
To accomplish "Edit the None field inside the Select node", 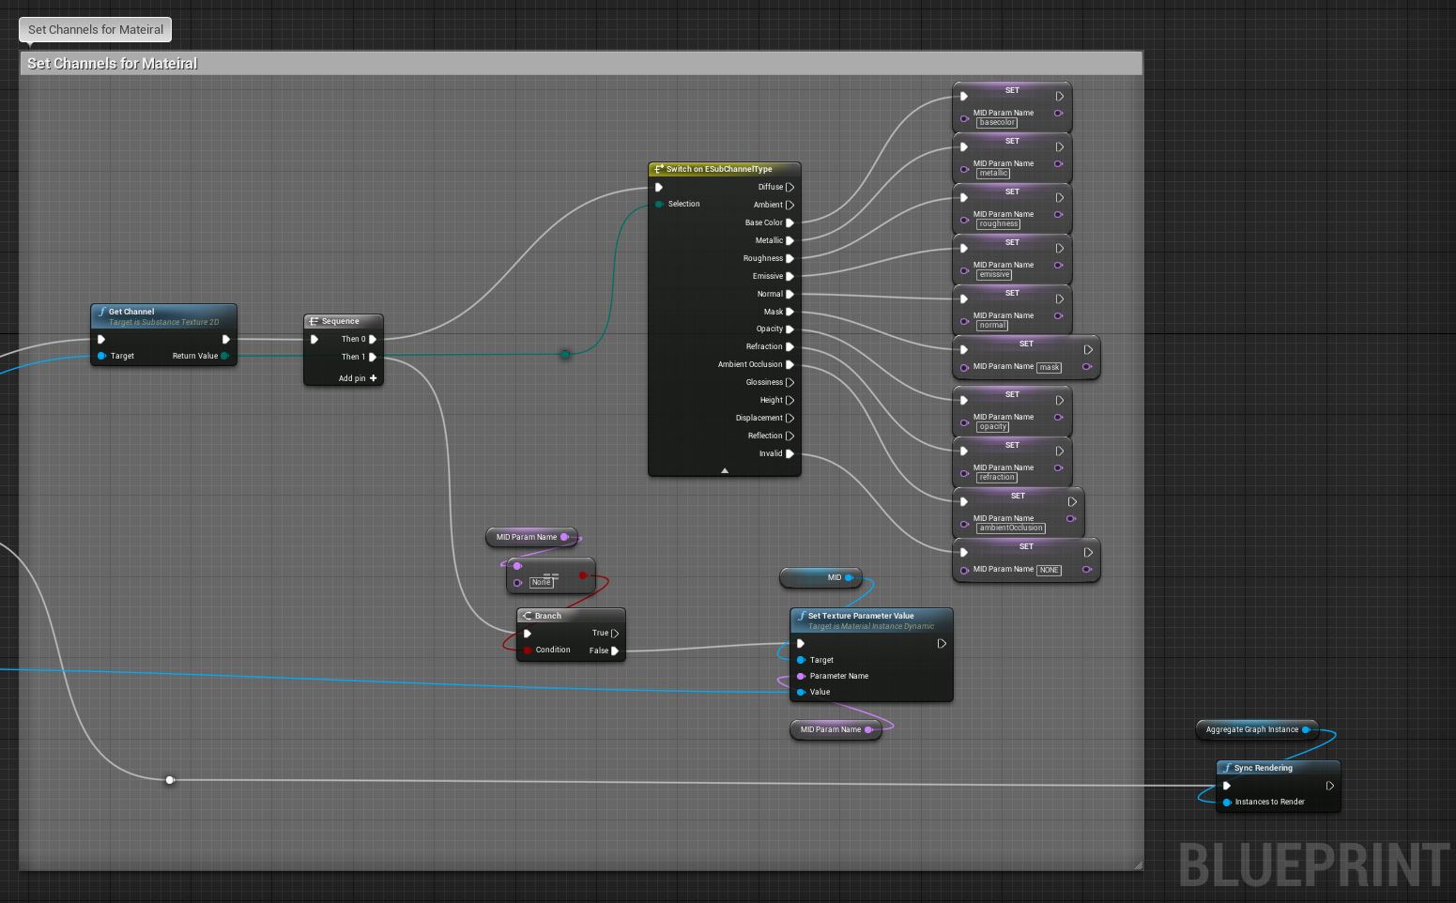I will (x=542, y=582).
